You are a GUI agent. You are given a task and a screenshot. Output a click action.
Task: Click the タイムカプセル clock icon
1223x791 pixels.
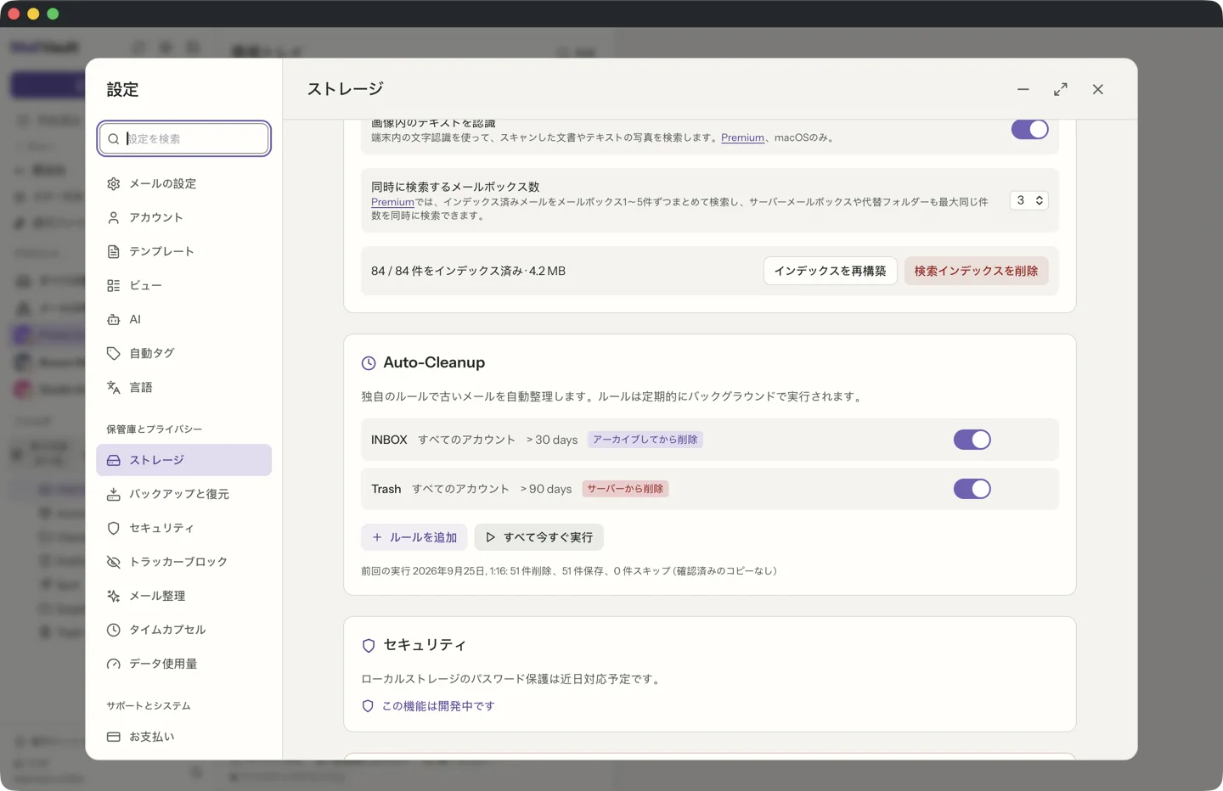pyautogui.click(x=114, y=630)
